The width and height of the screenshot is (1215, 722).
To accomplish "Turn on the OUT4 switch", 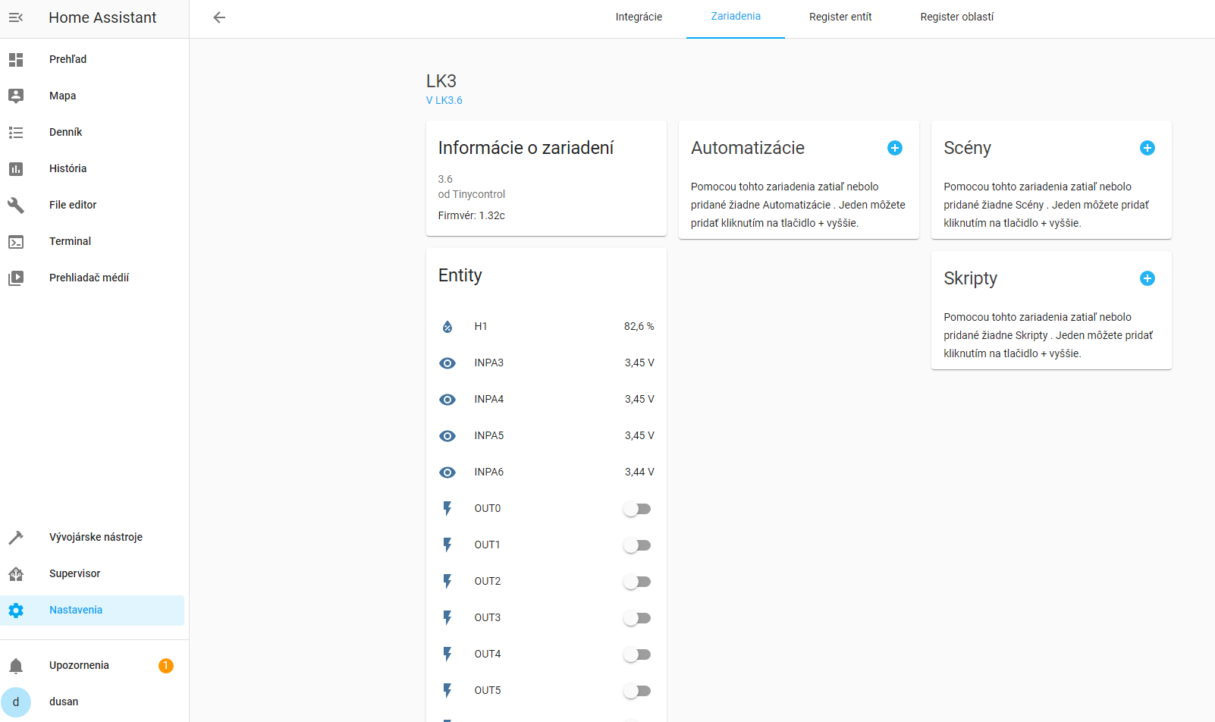I will coord(637,655).
